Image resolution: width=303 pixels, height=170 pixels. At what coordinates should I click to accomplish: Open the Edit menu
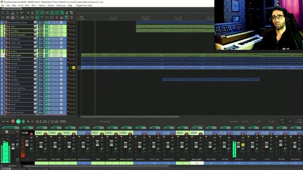[x=8, y=5]
